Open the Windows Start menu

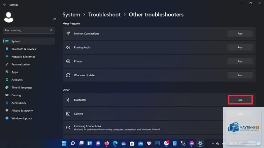[x=64, y=143]
